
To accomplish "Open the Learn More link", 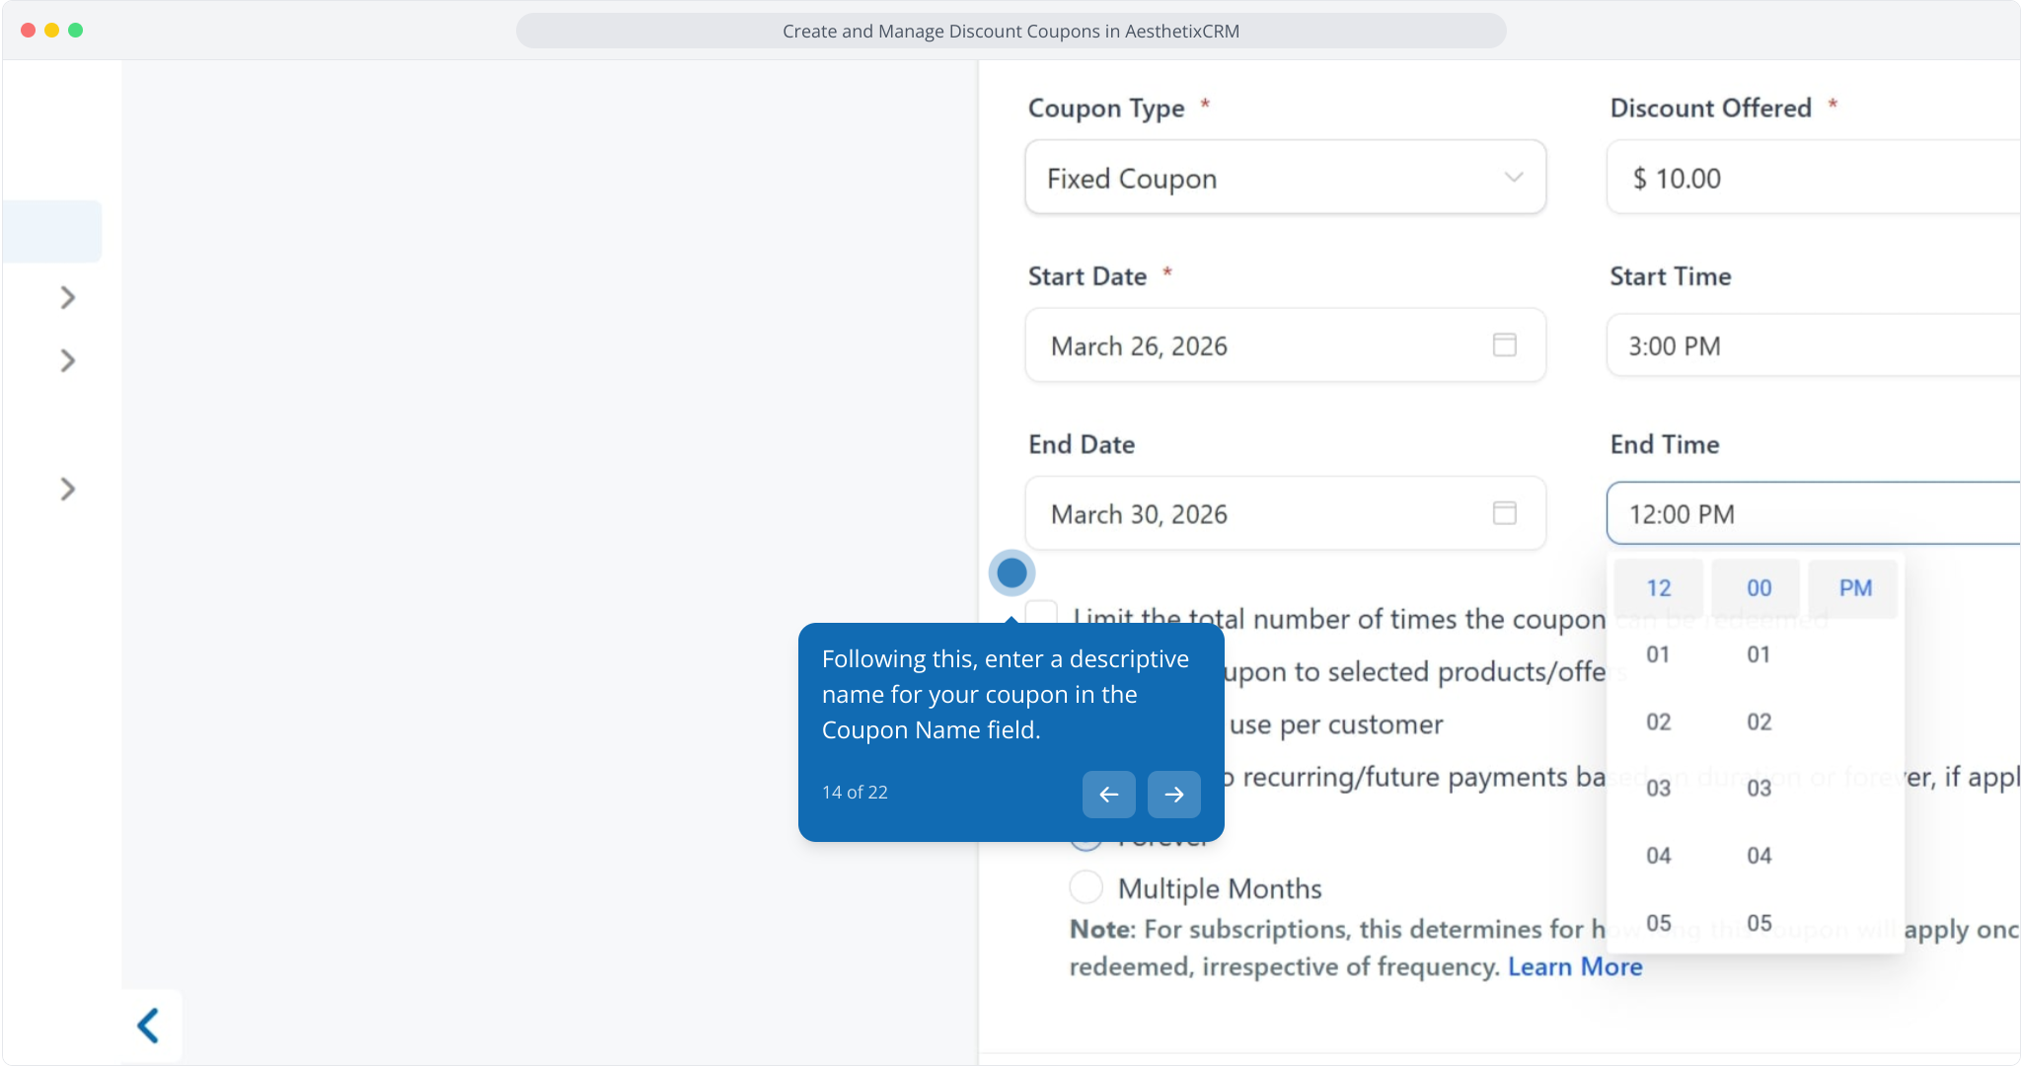I will coord(1574,966).
